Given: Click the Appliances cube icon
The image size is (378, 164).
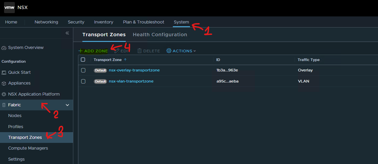Looking at the screenshot, I should point(4,83).
